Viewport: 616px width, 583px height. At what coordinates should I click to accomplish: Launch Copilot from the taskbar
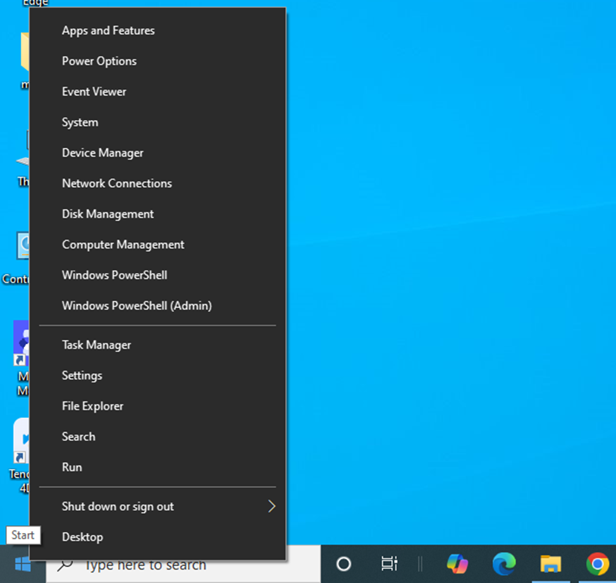(x=457, y=563)
